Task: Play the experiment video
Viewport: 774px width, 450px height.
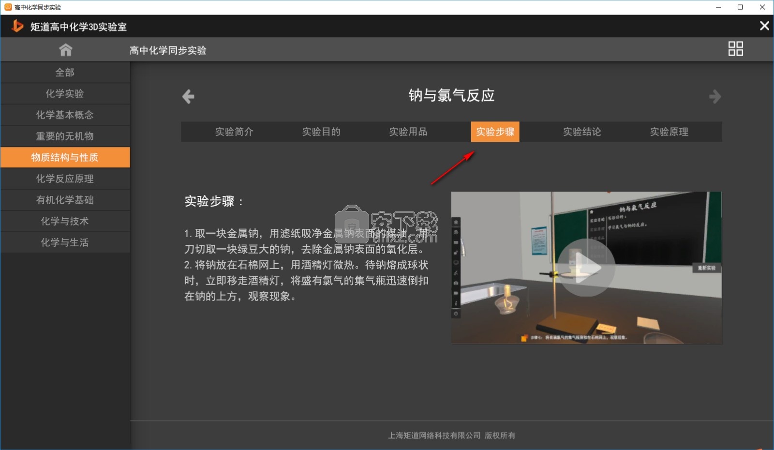Action: [x=586, y=268]
